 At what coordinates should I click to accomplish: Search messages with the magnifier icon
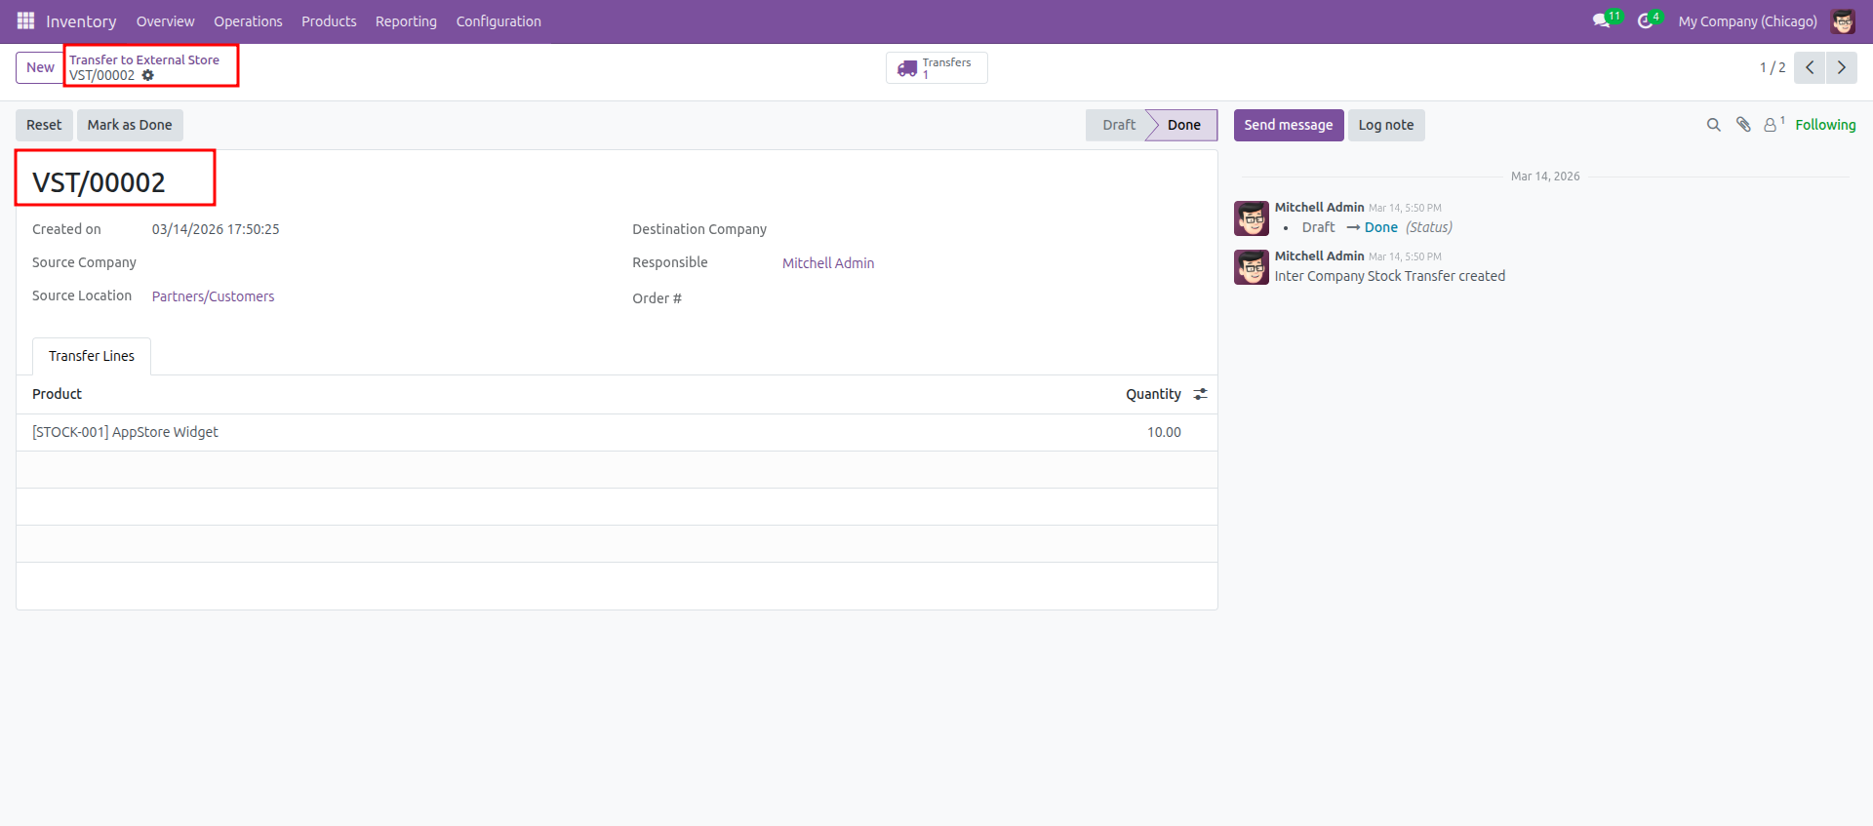pos(1713,125)
